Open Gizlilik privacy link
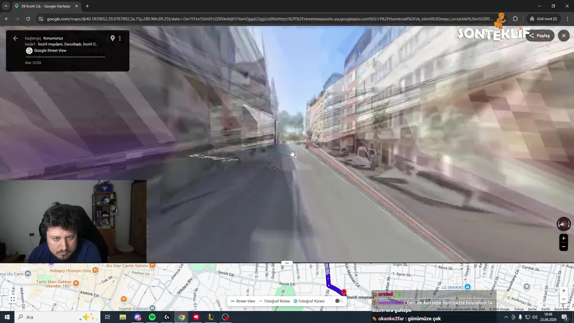Screen dimensions: 574x323 [x=545, y=309]
